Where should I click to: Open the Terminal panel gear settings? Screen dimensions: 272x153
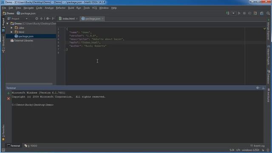pyautogui.click(x=258, y=88)
